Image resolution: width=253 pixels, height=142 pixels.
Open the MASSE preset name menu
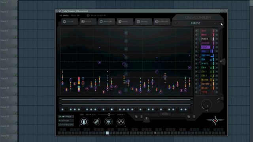coord(196,23)
